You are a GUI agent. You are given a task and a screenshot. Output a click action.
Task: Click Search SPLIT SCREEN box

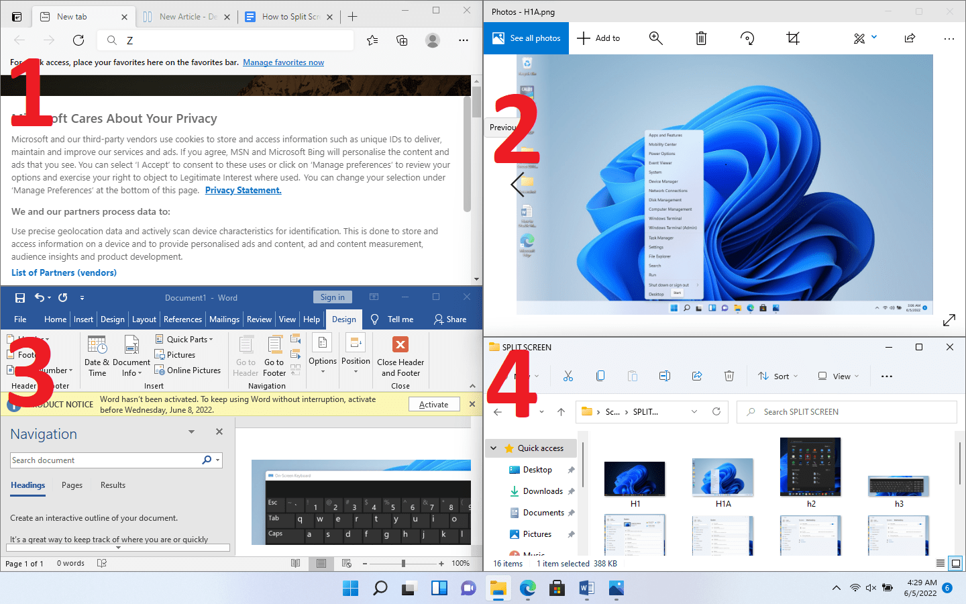(x=847, y=412)
